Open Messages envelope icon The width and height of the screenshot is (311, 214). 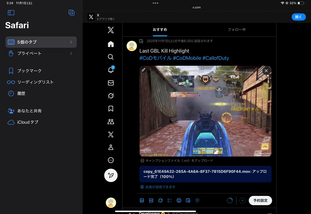(x=111, y=83)
